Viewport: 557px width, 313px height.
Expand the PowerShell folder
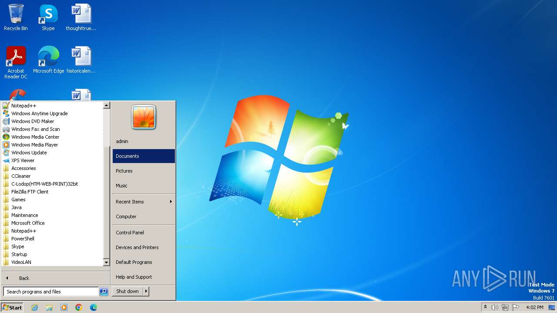(23, 239)
